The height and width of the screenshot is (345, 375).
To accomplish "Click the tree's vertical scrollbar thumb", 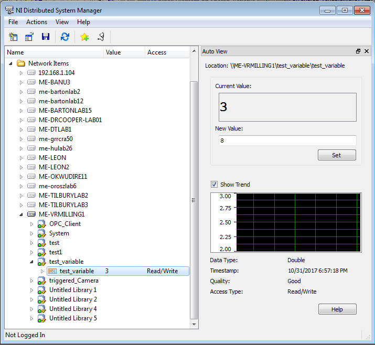I will coord(194,200).
